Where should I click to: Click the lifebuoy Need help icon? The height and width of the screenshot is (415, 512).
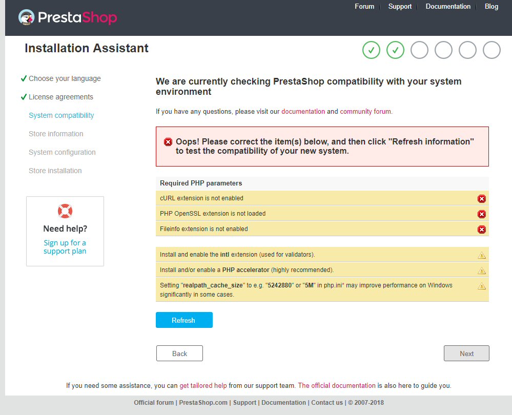(x=65, y=211)
